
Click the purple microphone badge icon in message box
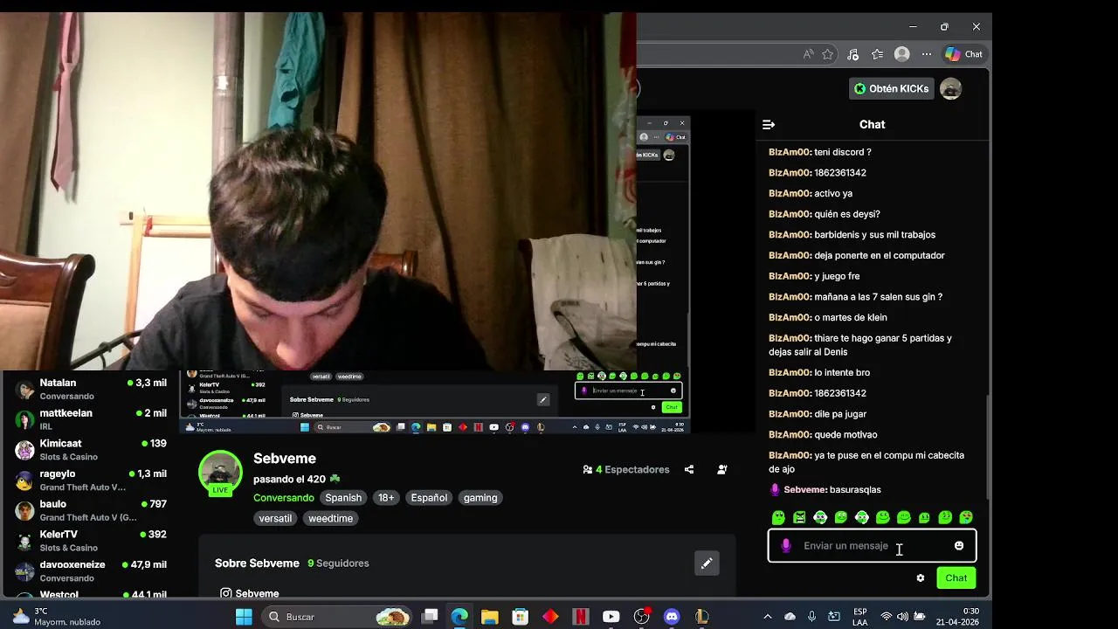click(786, 546)
